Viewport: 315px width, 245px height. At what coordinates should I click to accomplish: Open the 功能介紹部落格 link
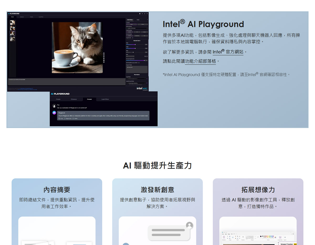[x=201, y=61]
